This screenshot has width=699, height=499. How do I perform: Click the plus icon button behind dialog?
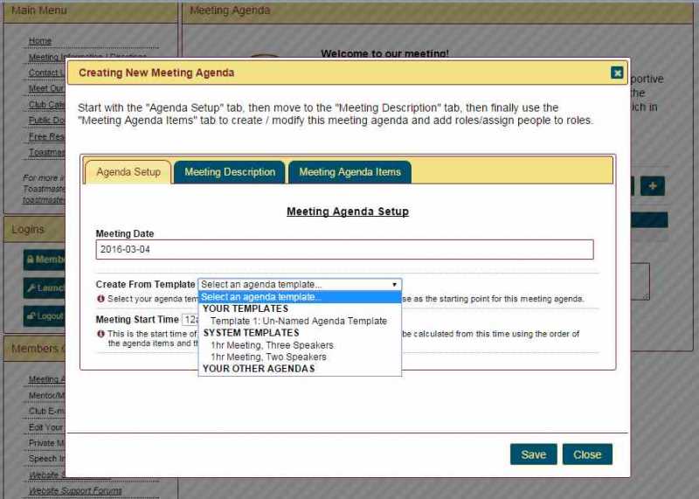pos(652,186)
